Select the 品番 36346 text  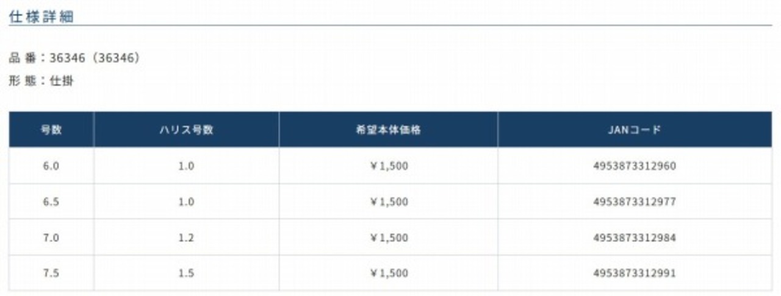pos(75,58)
